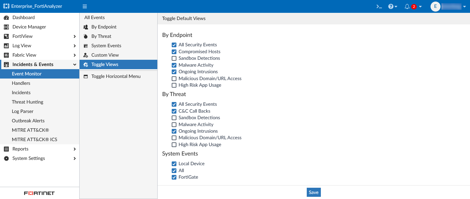Enable Sandbox Detections under By Endpoint
The image size is (470, 199).
tap(174, 58)
